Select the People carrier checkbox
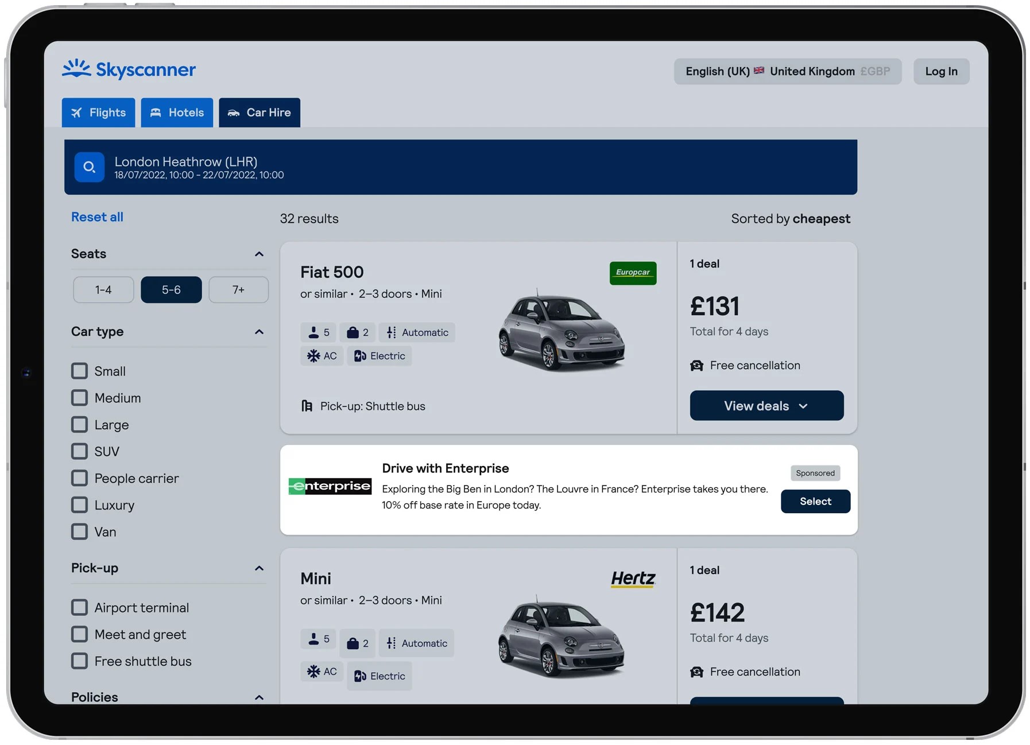 (79, 478)
